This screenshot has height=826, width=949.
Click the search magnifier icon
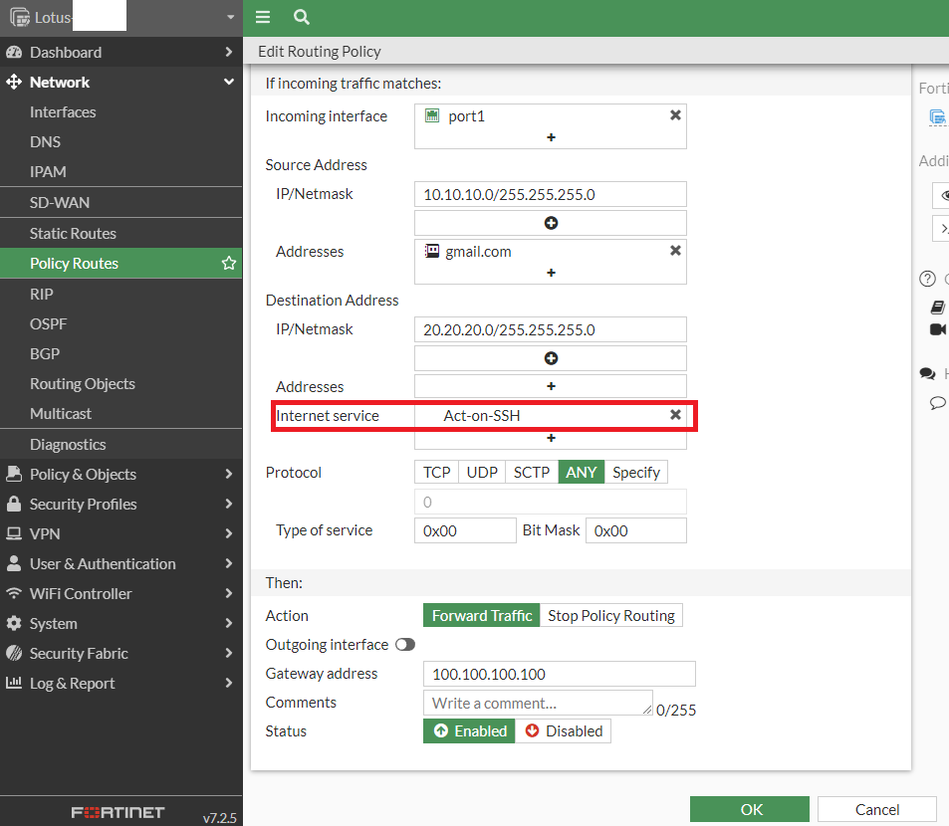(302, 17)
